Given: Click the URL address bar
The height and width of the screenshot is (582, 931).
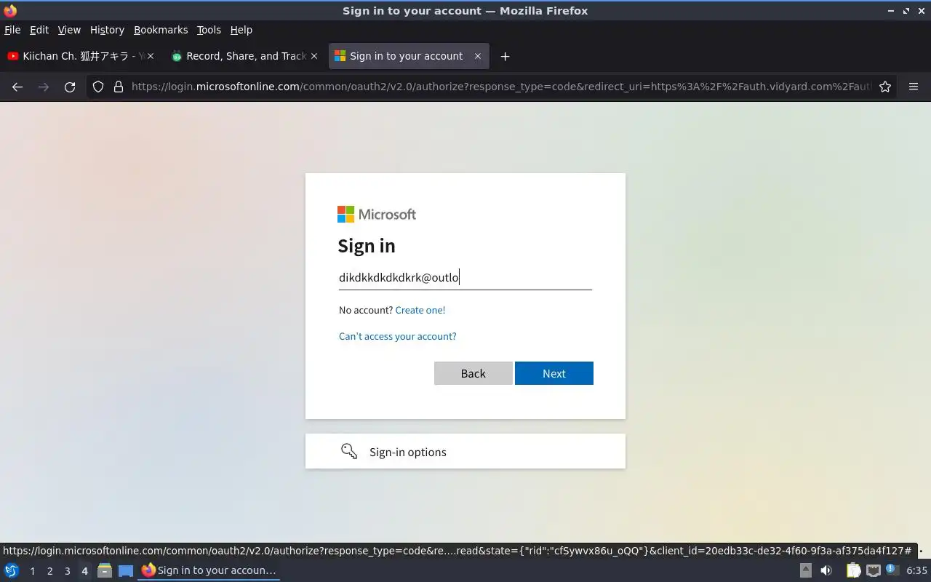Looking at the screenshot, I should [x=500, y=87].
